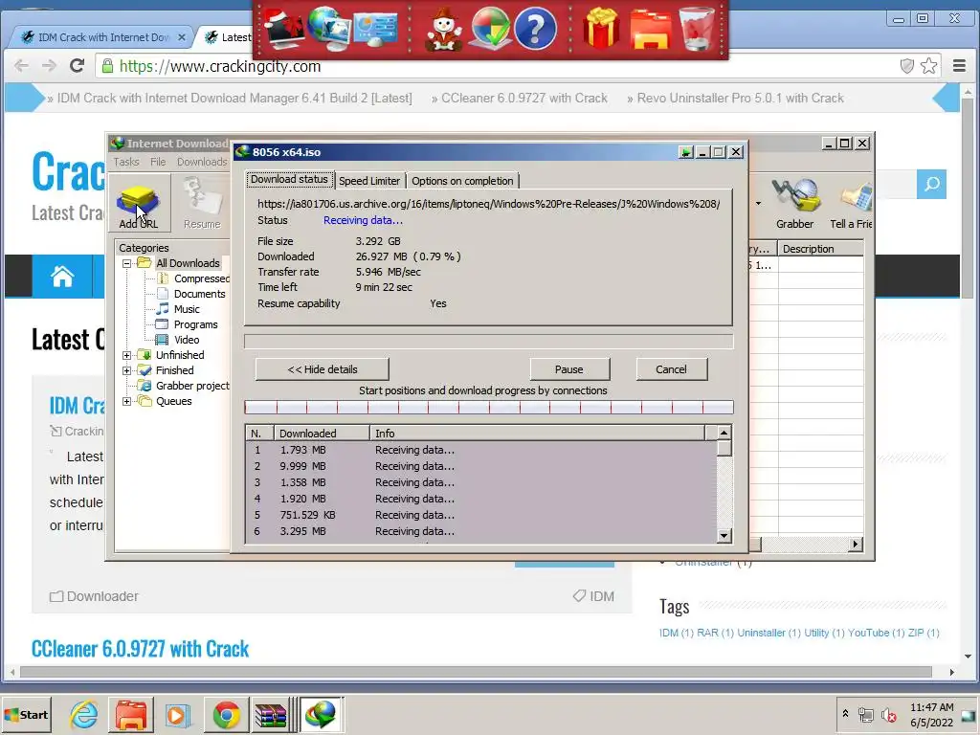Switch to Chrome from the taskbar
This screenshot has height=735, width=980.
click(x=226, y=714)
